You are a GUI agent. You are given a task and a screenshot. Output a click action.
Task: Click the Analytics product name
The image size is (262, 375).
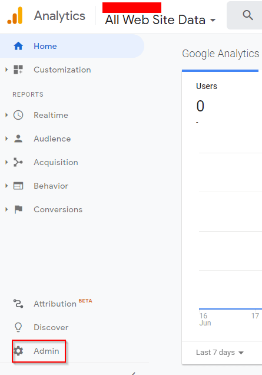click(59, 16)
